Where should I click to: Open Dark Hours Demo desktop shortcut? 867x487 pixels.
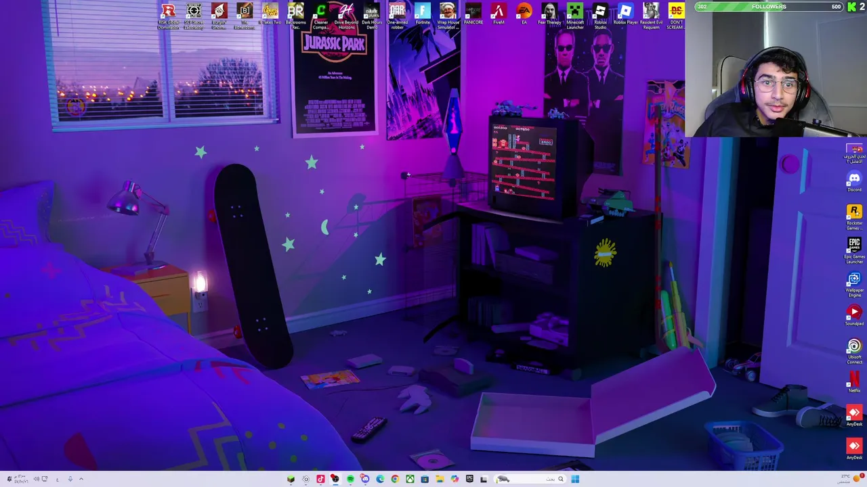[372, 16]
